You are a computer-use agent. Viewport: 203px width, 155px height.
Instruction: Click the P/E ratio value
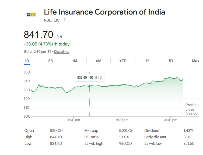tap(124, 137)
